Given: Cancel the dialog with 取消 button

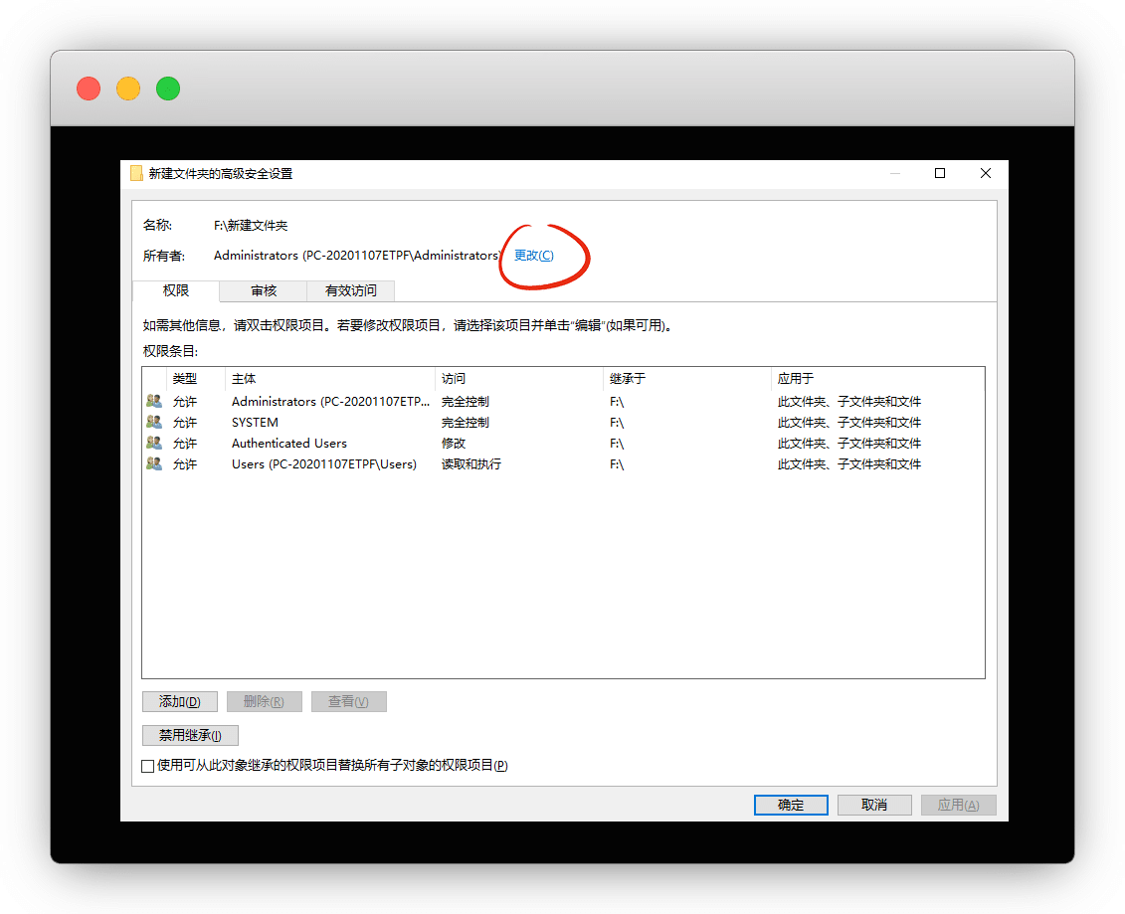Looking at the screenshot, I should tap(874, 805).
